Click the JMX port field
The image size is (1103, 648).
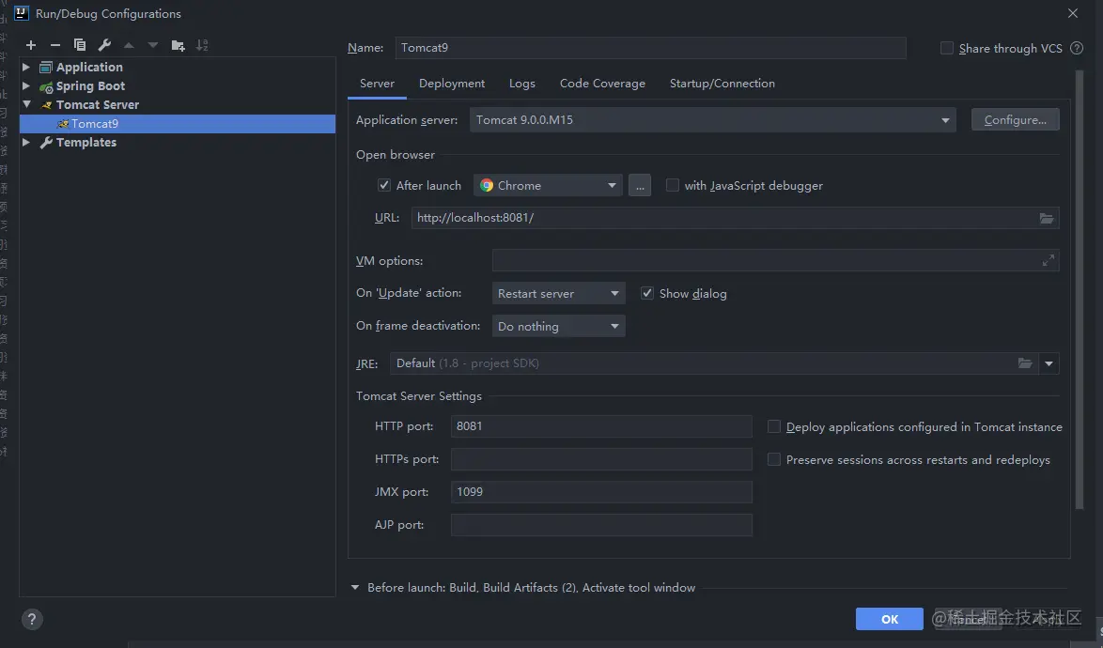coord(601,492)
